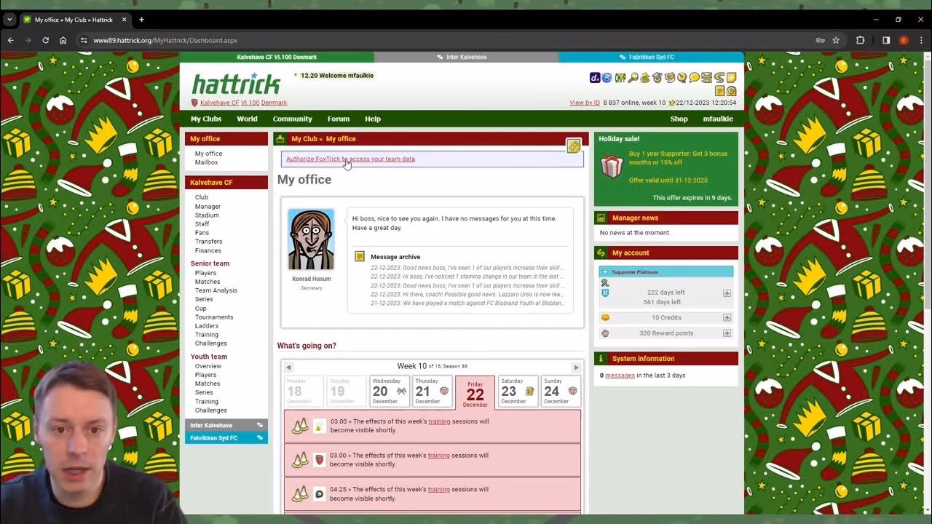Screen dimensions: 932x524
Task: Bookmark this page with the star icon
Action: (836, 40)
